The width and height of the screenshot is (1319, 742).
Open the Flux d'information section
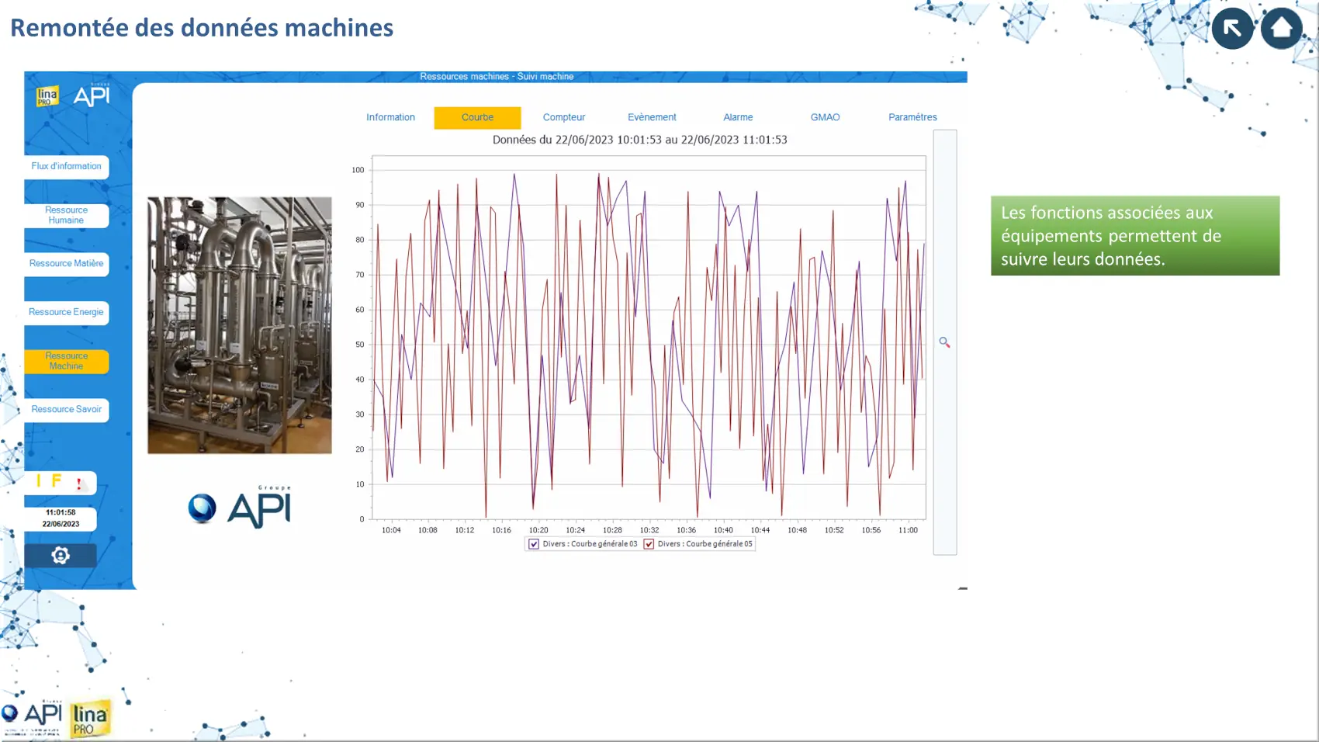66,166
